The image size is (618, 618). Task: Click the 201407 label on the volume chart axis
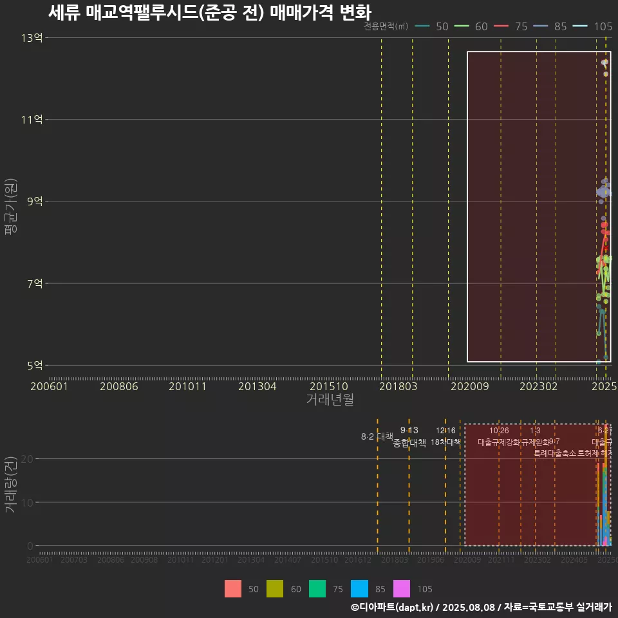pos(288,559)
